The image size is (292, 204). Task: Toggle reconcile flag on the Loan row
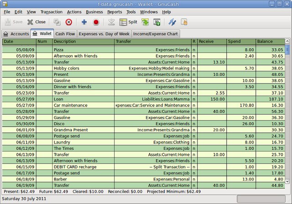point(194,99)
